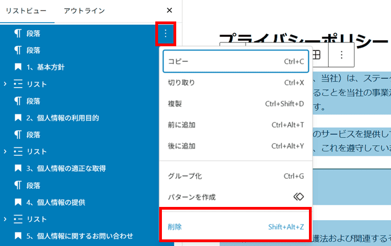Open the three-dot options menu in list view

tap(165, 34)
